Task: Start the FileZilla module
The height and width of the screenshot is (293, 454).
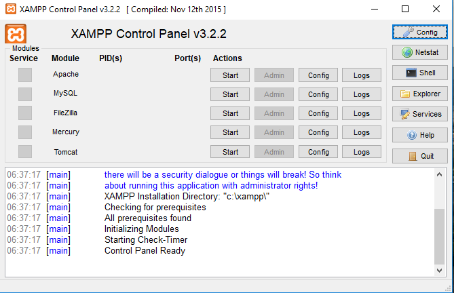Action: pyautogui.click(x=230, y=113)
